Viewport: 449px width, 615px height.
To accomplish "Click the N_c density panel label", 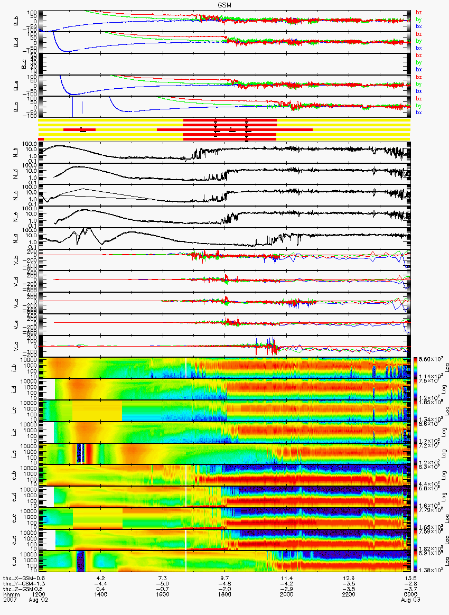I will (16, 195).
